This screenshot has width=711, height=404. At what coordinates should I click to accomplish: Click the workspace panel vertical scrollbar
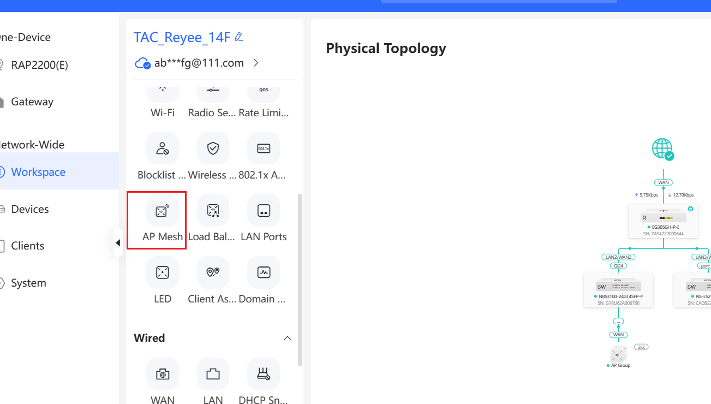pos(299,278)
